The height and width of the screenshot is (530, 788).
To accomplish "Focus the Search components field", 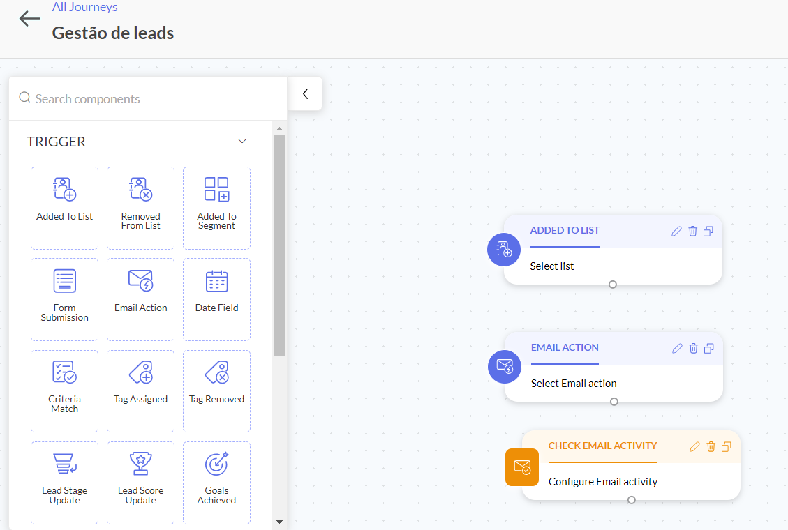I will point(154,99).
